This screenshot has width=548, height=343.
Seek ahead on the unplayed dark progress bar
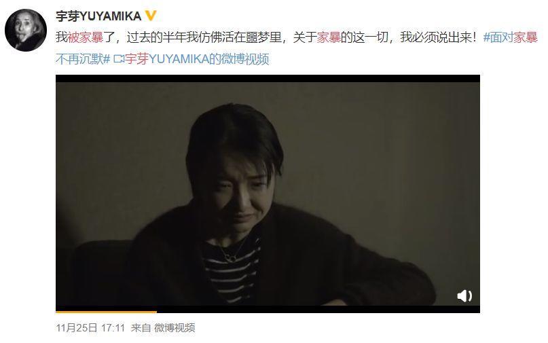click(x=318, y=310)
